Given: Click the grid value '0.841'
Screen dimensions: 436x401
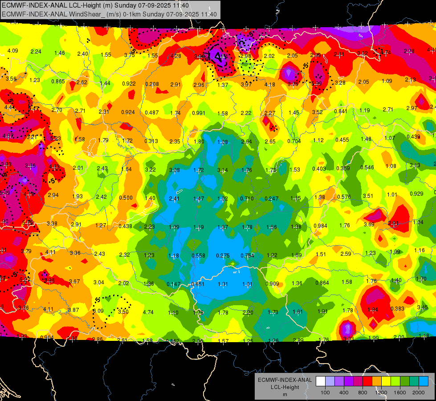Looking at the screenshot, I should pyautogui.click(x=341, y=111).
